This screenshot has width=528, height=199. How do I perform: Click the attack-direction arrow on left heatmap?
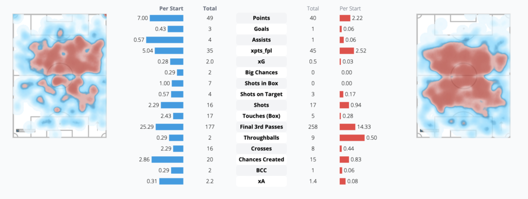point(97,127)
